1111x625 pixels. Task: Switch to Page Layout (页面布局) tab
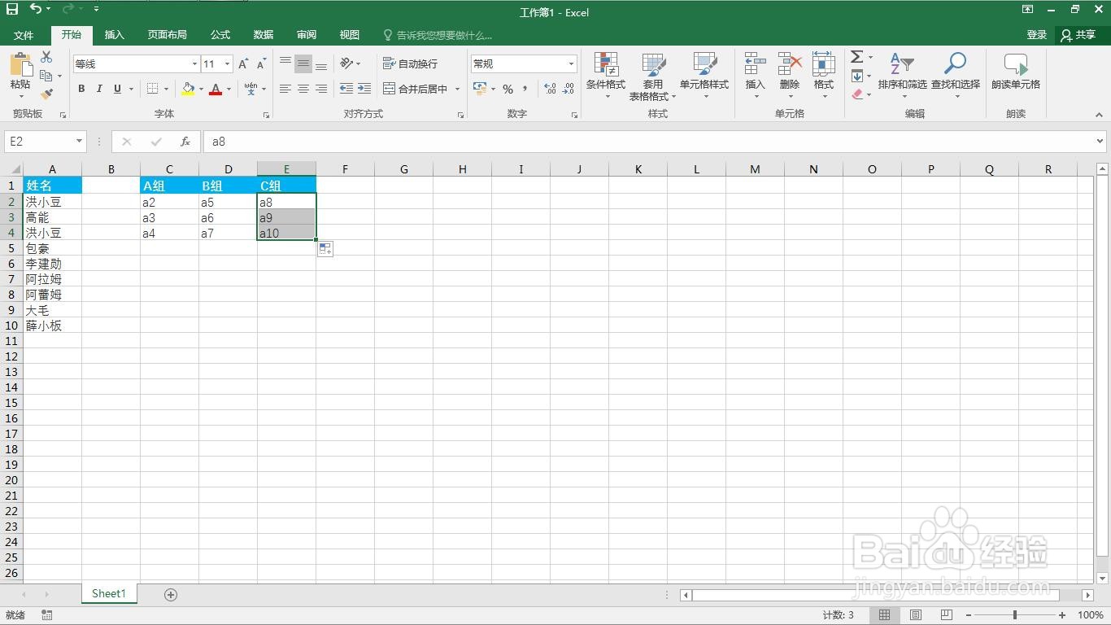[x=167, y=35]
